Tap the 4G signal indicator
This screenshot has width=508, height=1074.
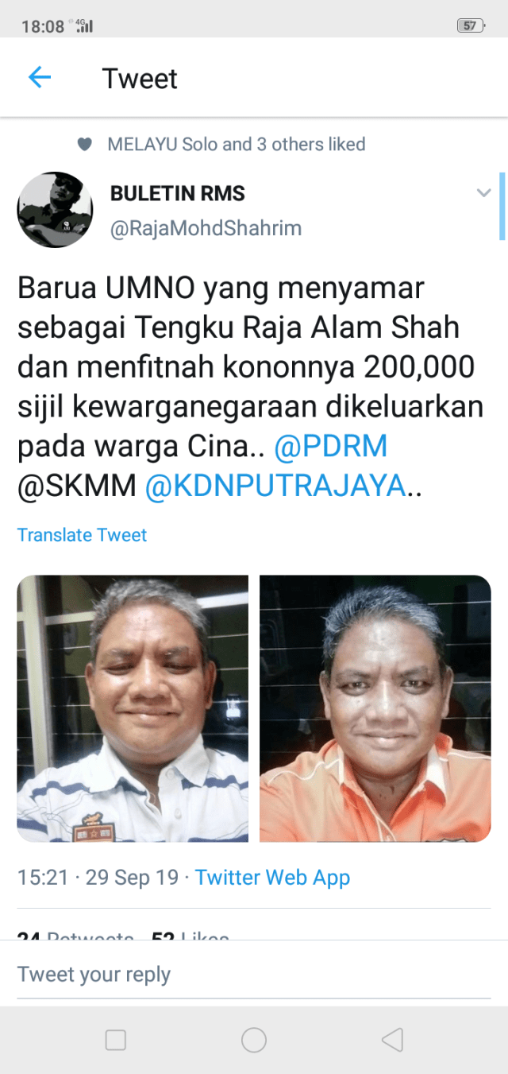click(83, 25)
